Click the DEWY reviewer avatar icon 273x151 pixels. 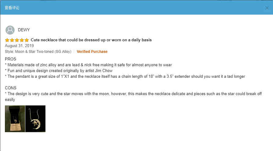coord(10,30)
